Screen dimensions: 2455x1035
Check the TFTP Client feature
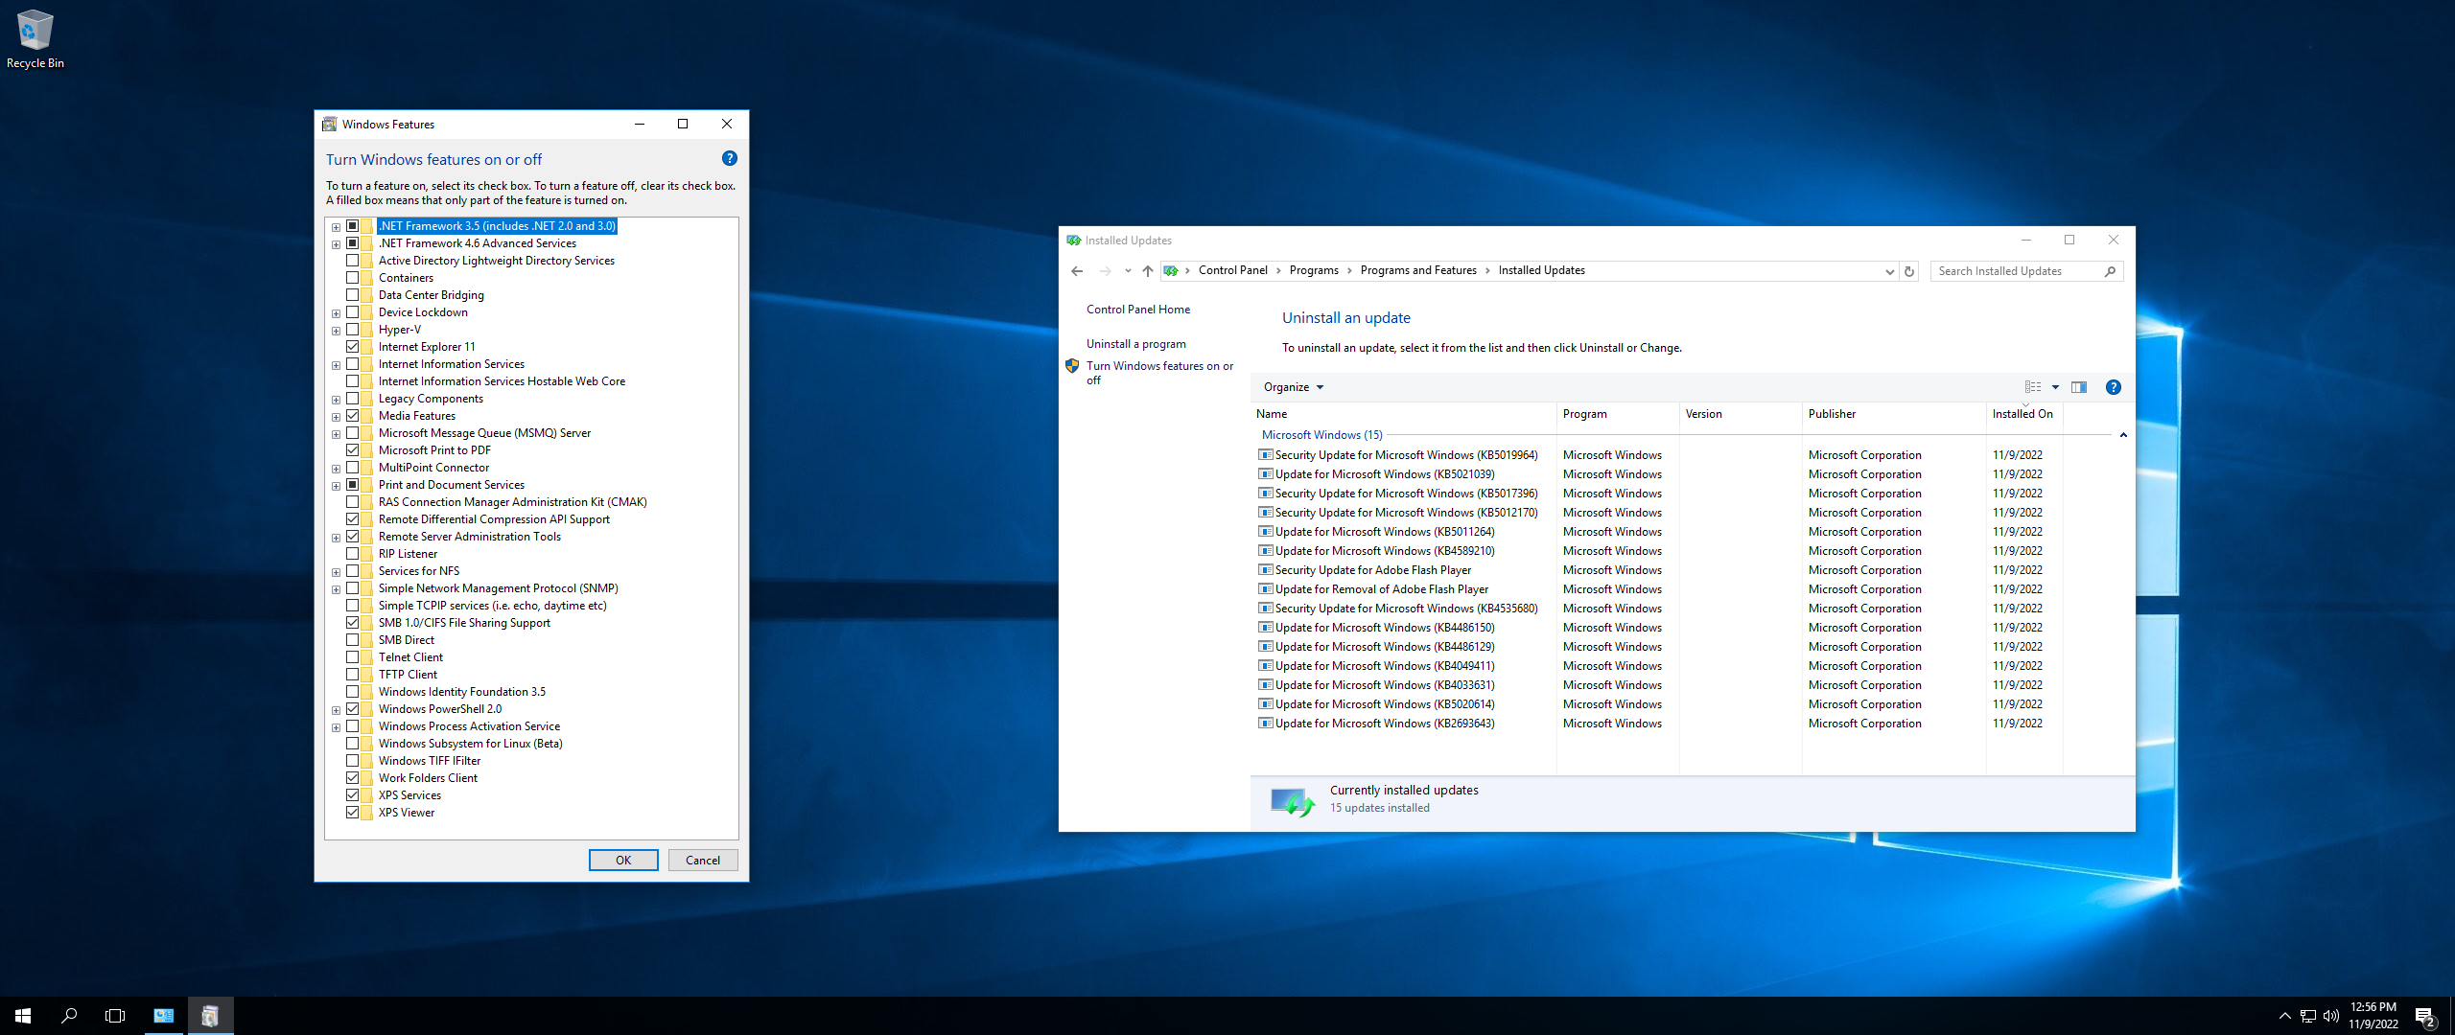tap(353, 675)
